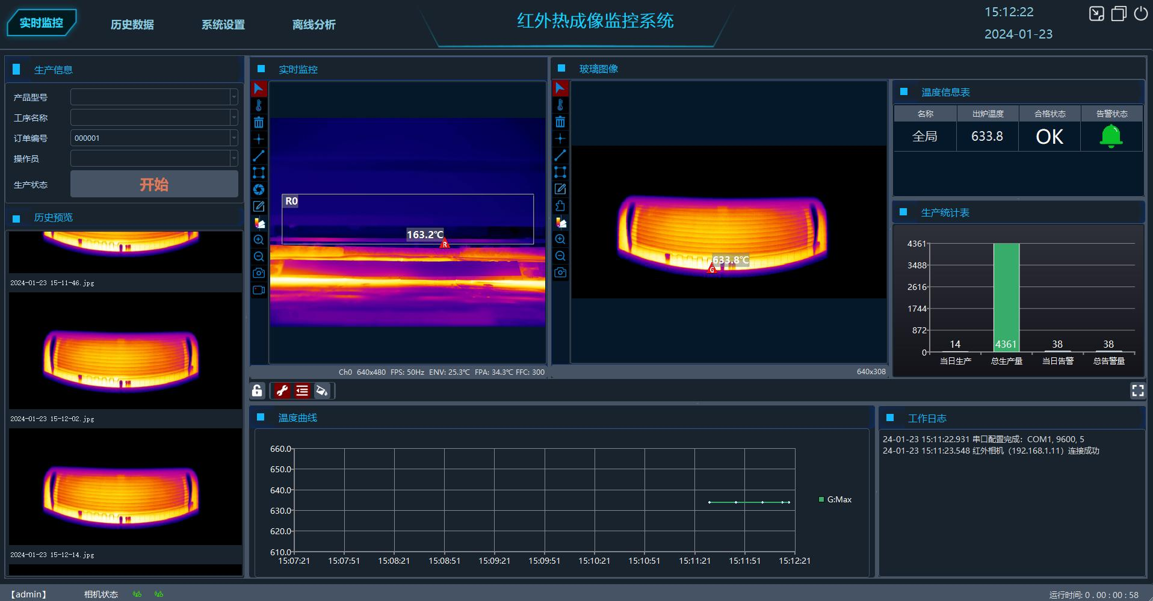Screen dimensions: 1153x601
Task: Click the log line 串口配置完成
Action: pos(983,439)
